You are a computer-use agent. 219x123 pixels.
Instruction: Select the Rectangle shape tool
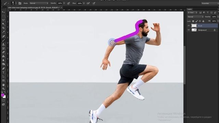click(3, 81)
